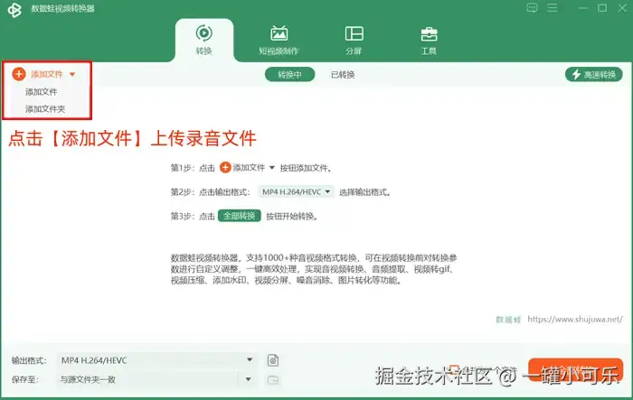
Task: Select the 转换中 tab pill
Action: (290, 74)
